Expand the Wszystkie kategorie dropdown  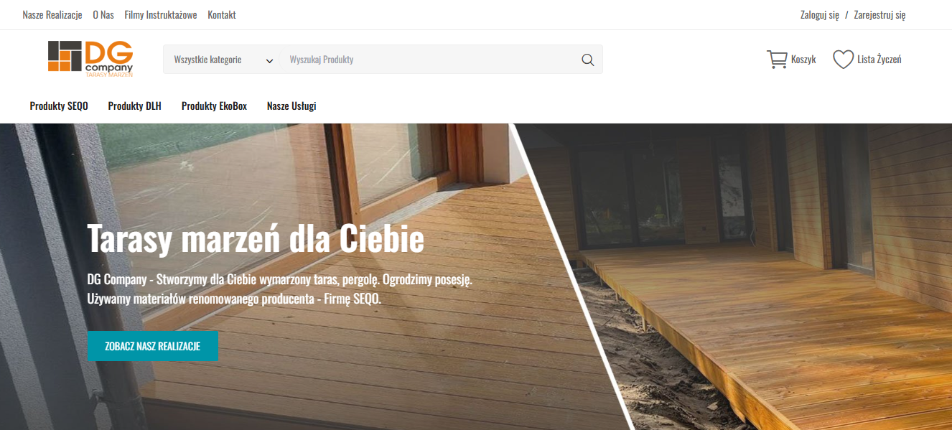coord(222,60)
